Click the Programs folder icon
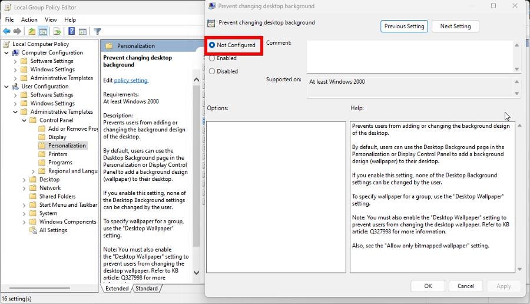Screen dimensions: 530x304 coord(42,163)
